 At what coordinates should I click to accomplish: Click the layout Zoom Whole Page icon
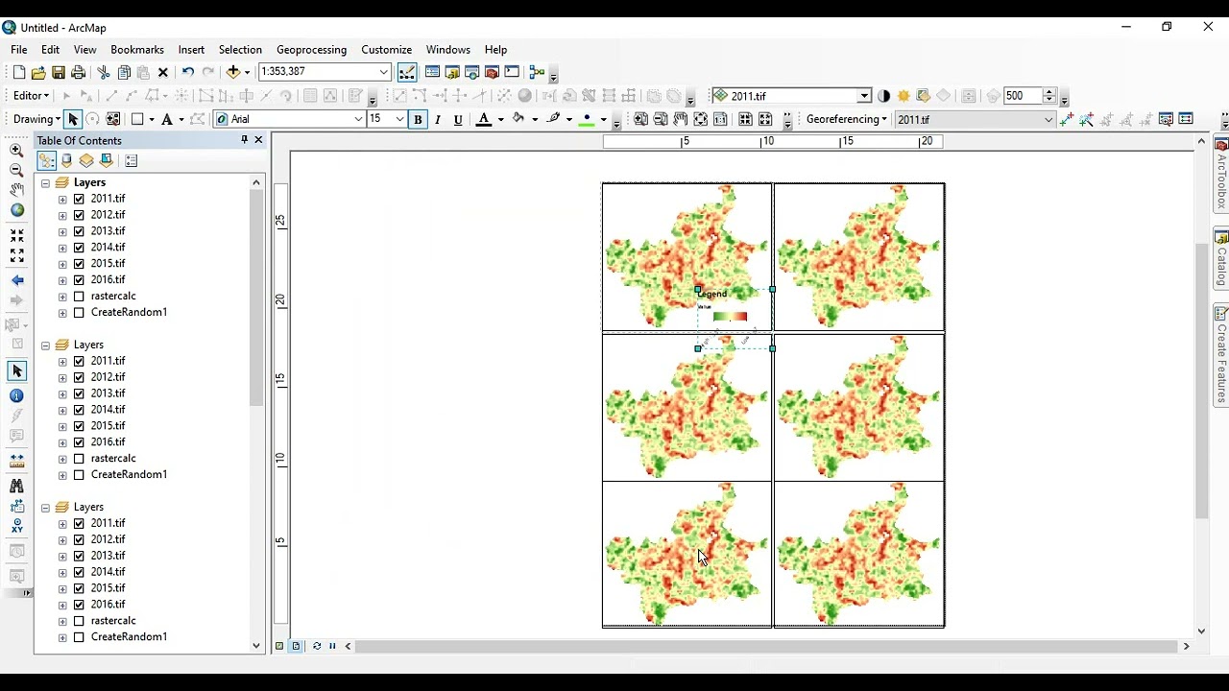[x=701, y=119]
